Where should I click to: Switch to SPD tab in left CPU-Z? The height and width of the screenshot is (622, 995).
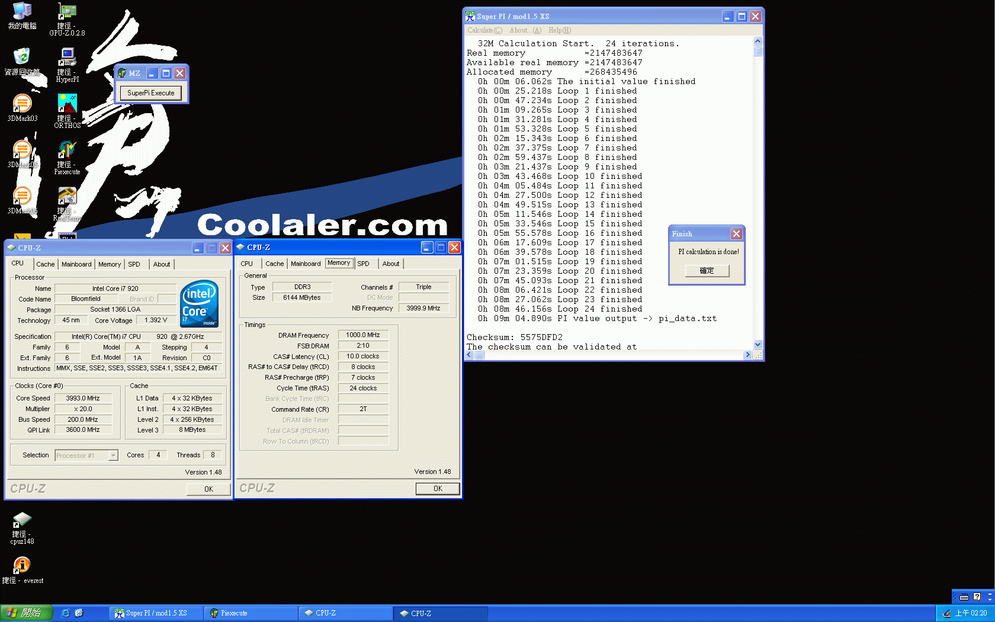134,264
